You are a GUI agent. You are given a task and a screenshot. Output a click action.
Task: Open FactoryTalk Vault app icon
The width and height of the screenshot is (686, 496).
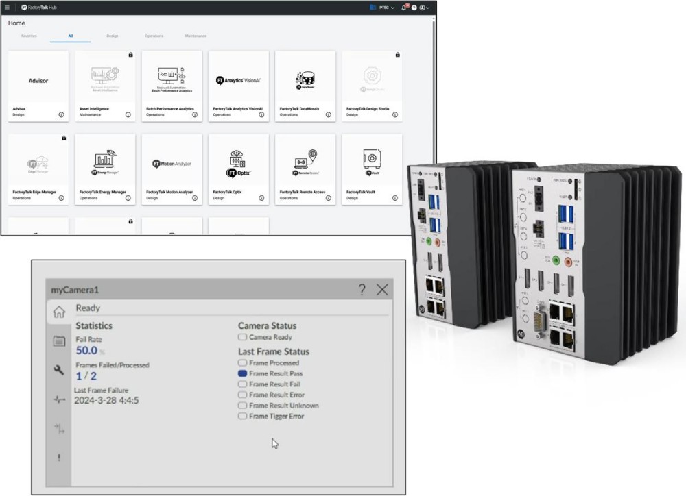(372, 162)
